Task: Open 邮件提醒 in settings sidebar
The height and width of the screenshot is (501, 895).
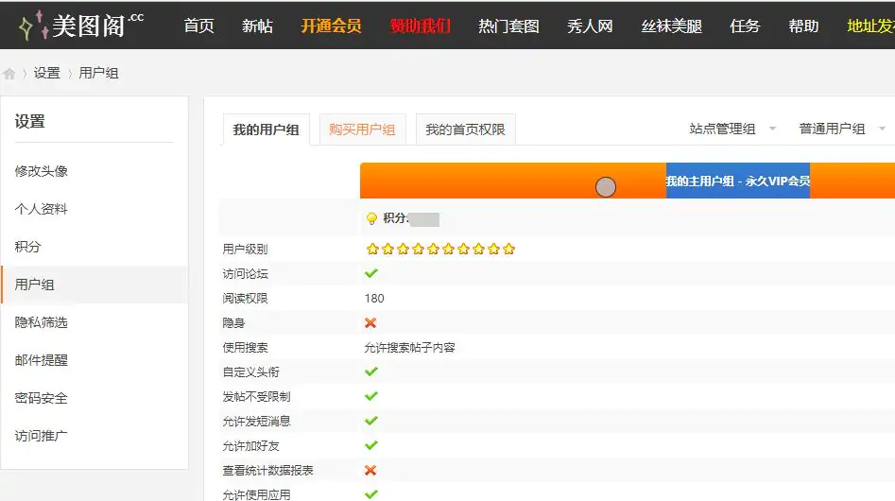Action: [41, 360]
